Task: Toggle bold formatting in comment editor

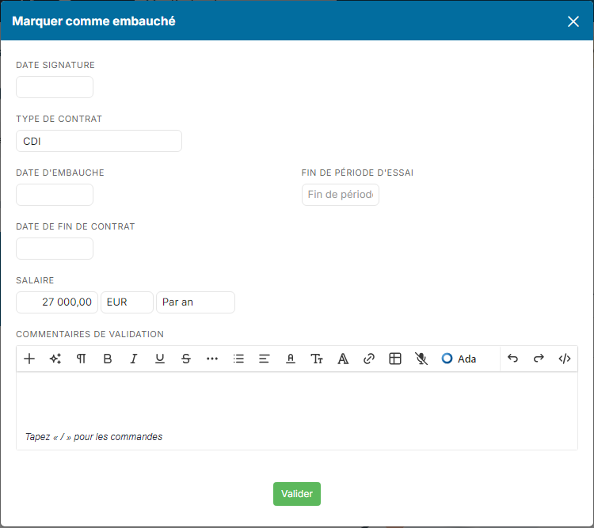Action: [108, 359]
